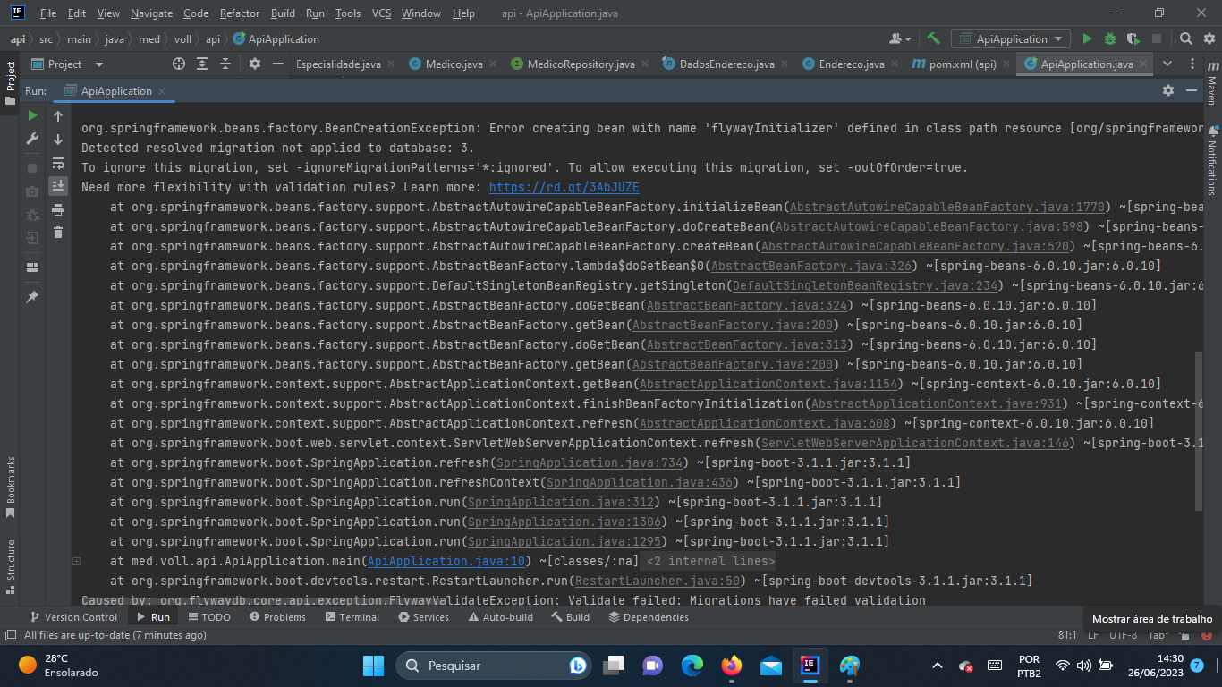Open the Services tool window

423,617
